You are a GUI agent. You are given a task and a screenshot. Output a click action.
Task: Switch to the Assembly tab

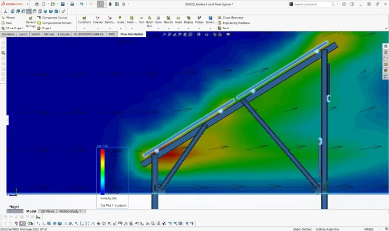pos(8,34)
